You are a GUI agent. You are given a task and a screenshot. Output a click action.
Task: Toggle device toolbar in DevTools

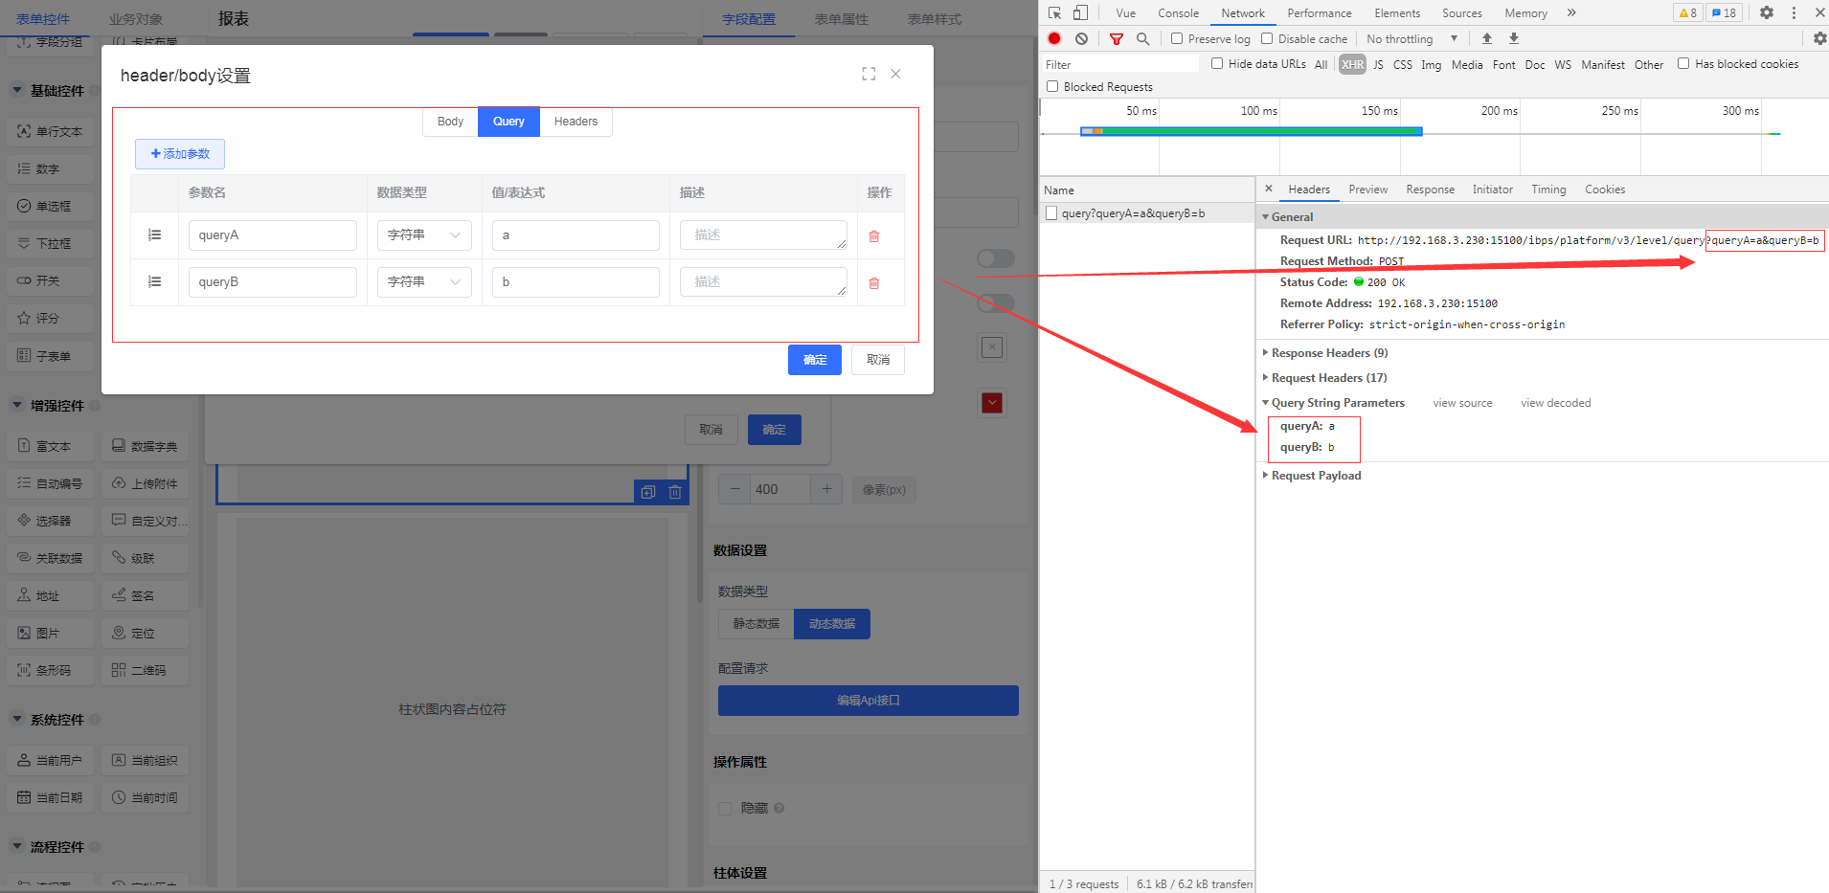pyautogui.click(x=1080, y=13)
